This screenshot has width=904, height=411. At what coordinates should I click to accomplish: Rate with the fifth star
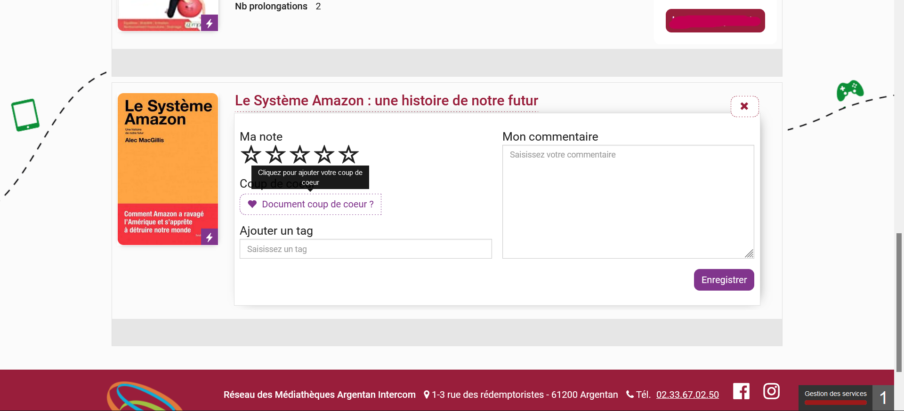(x=349, y=154)
